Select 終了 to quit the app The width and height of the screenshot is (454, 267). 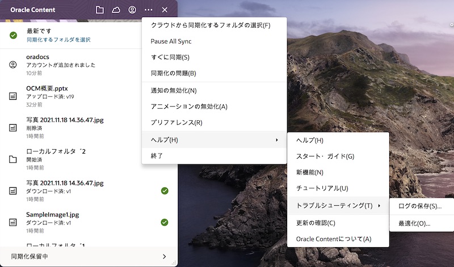point(215,156)
